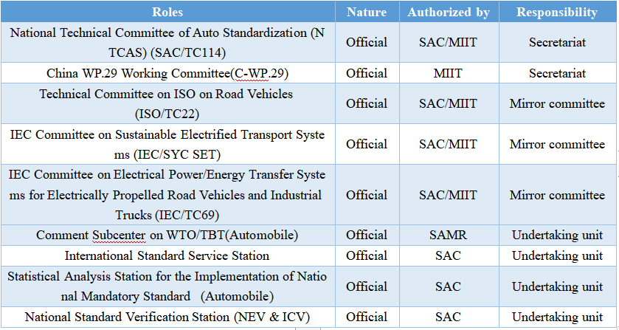
Task: Click SAC/MIIT in the IEC/TC69 row
Action: 449,195
